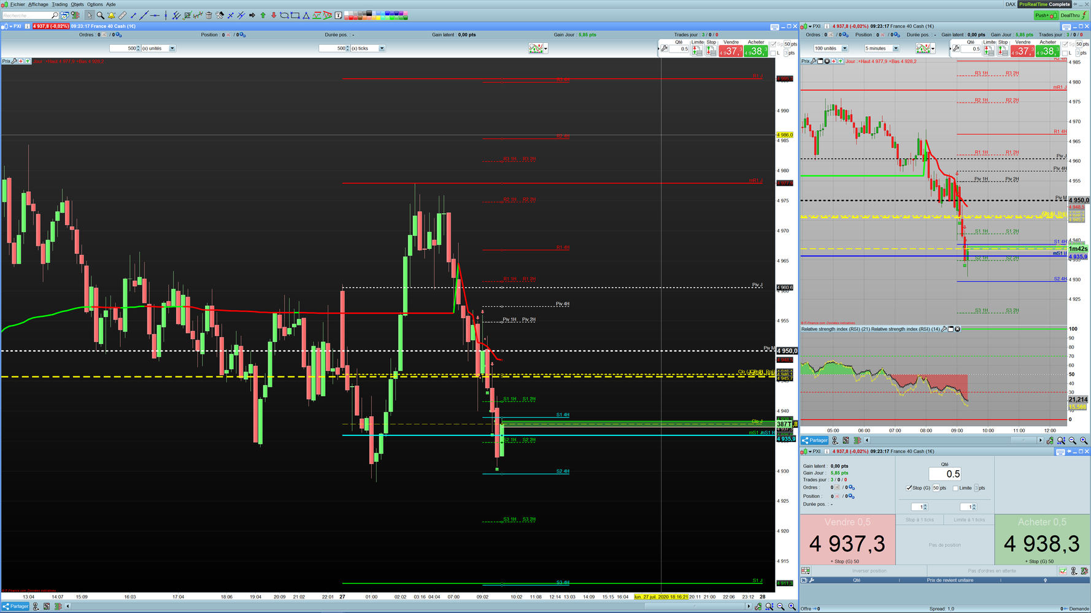
Task: Pick the vertical line drawing tool
Action: 166,15
